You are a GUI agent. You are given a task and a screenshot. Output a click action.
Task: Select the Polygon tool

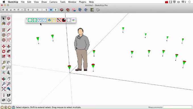[4, 40]
